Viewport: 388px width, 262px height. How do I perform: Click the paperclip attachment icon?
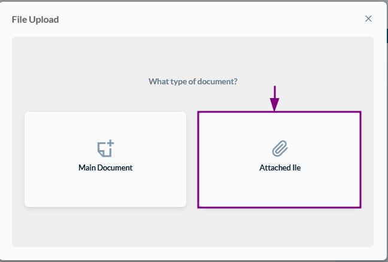point(280,148)
